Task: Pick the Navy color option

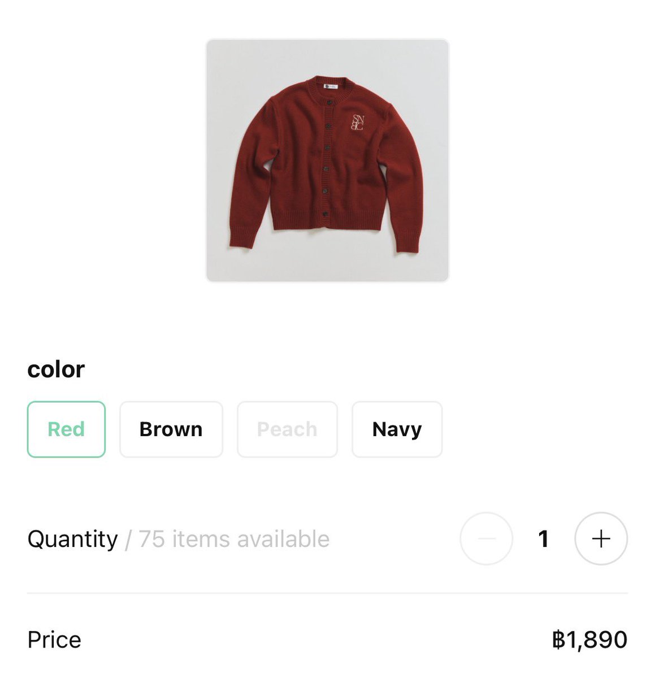Action: pyautogui.click(x=397, y=429)
